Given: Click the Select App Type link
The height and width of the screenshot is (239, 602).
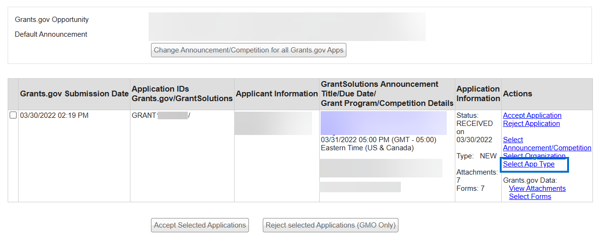Looking at the screenshot, I should pyautogui.click(x=529, y=164).
